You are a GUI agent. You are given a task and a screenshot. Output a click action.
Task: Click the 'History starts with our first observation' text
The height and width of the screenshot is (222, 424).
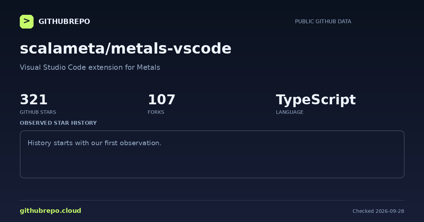click(94, 143)
